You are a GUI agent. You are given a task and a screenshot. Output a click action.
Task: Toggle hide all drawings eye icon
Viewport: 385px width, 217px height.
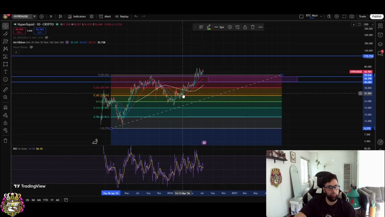tap(5, 130)
